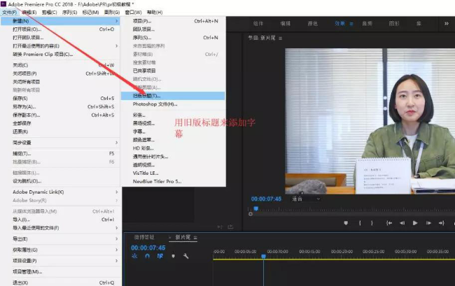Expand the 同步设置 submenu arrow
Screen dimensions: 455x286
point(116,143)
